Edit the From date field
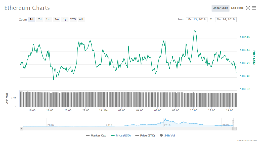Screen dimensions: 261x145 click(x=196, y=20)
